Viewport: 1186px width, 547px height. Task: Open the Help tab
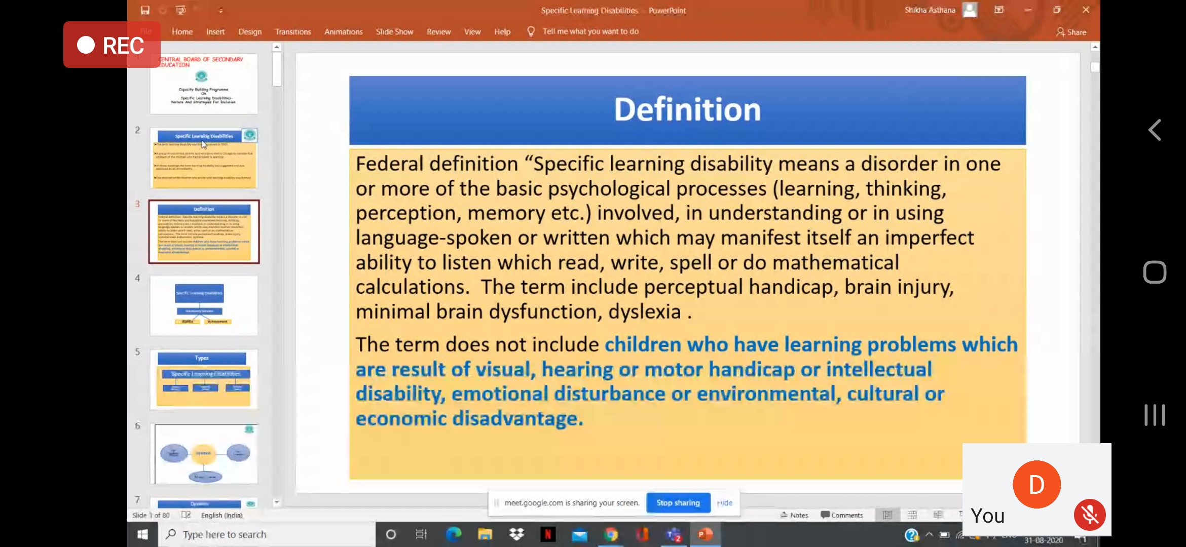coord(502,31)
